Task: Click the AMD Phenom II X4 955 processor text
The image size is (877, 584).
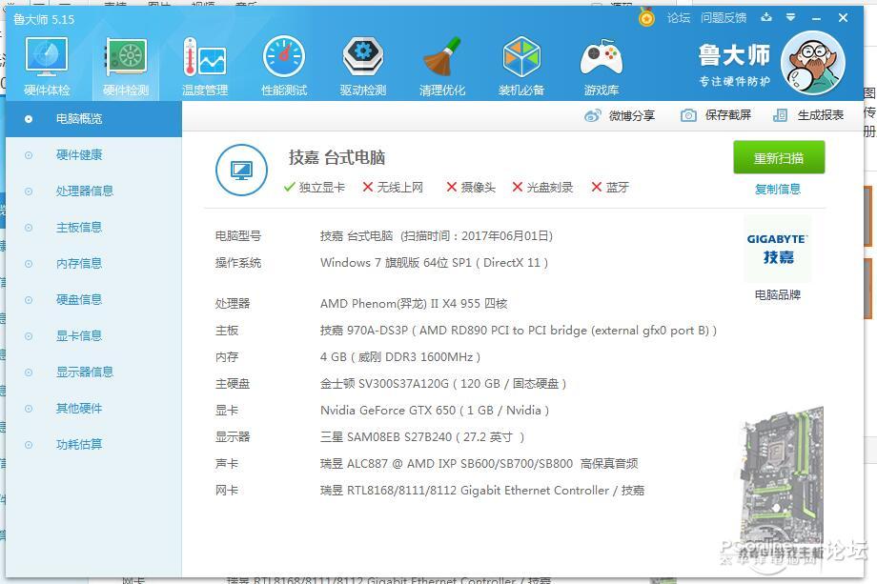Action: [x=414, y=304]
